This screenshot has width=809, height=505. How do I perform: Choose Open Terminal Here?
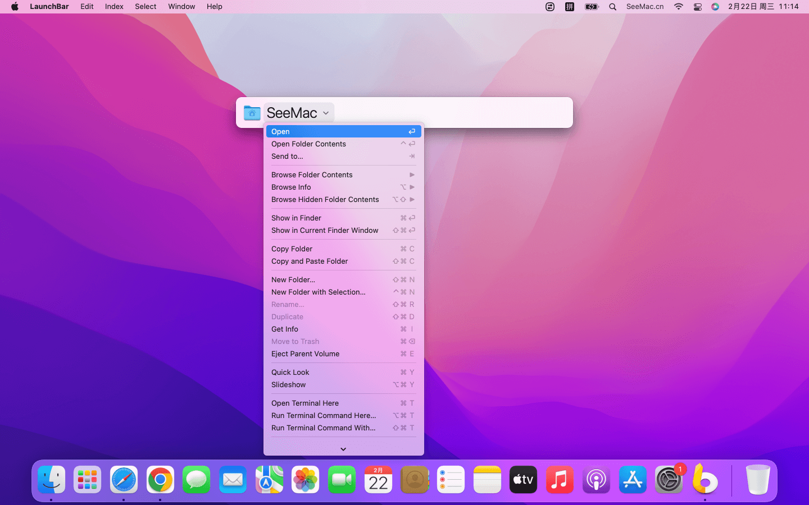tap(343, 403)
